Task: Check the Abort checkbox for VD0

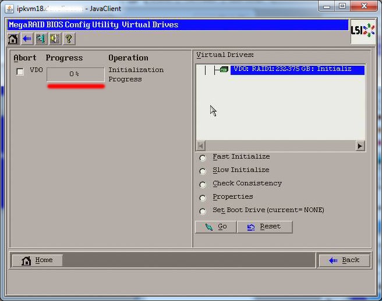Action: click(20, 71)
